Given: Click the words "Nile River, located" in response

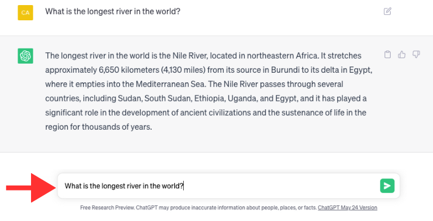Looking at the screenshot, I should (209, 56).
